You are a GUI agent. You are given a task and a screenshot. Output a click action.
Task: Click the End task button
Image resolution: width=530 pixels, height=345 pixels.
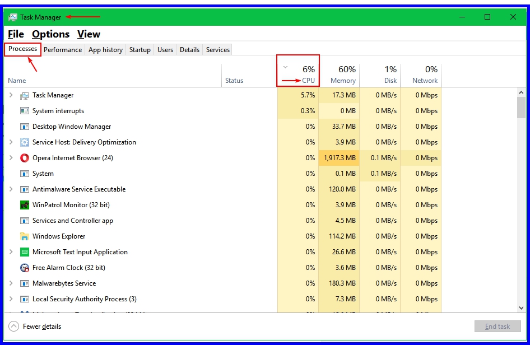(498, 327)
